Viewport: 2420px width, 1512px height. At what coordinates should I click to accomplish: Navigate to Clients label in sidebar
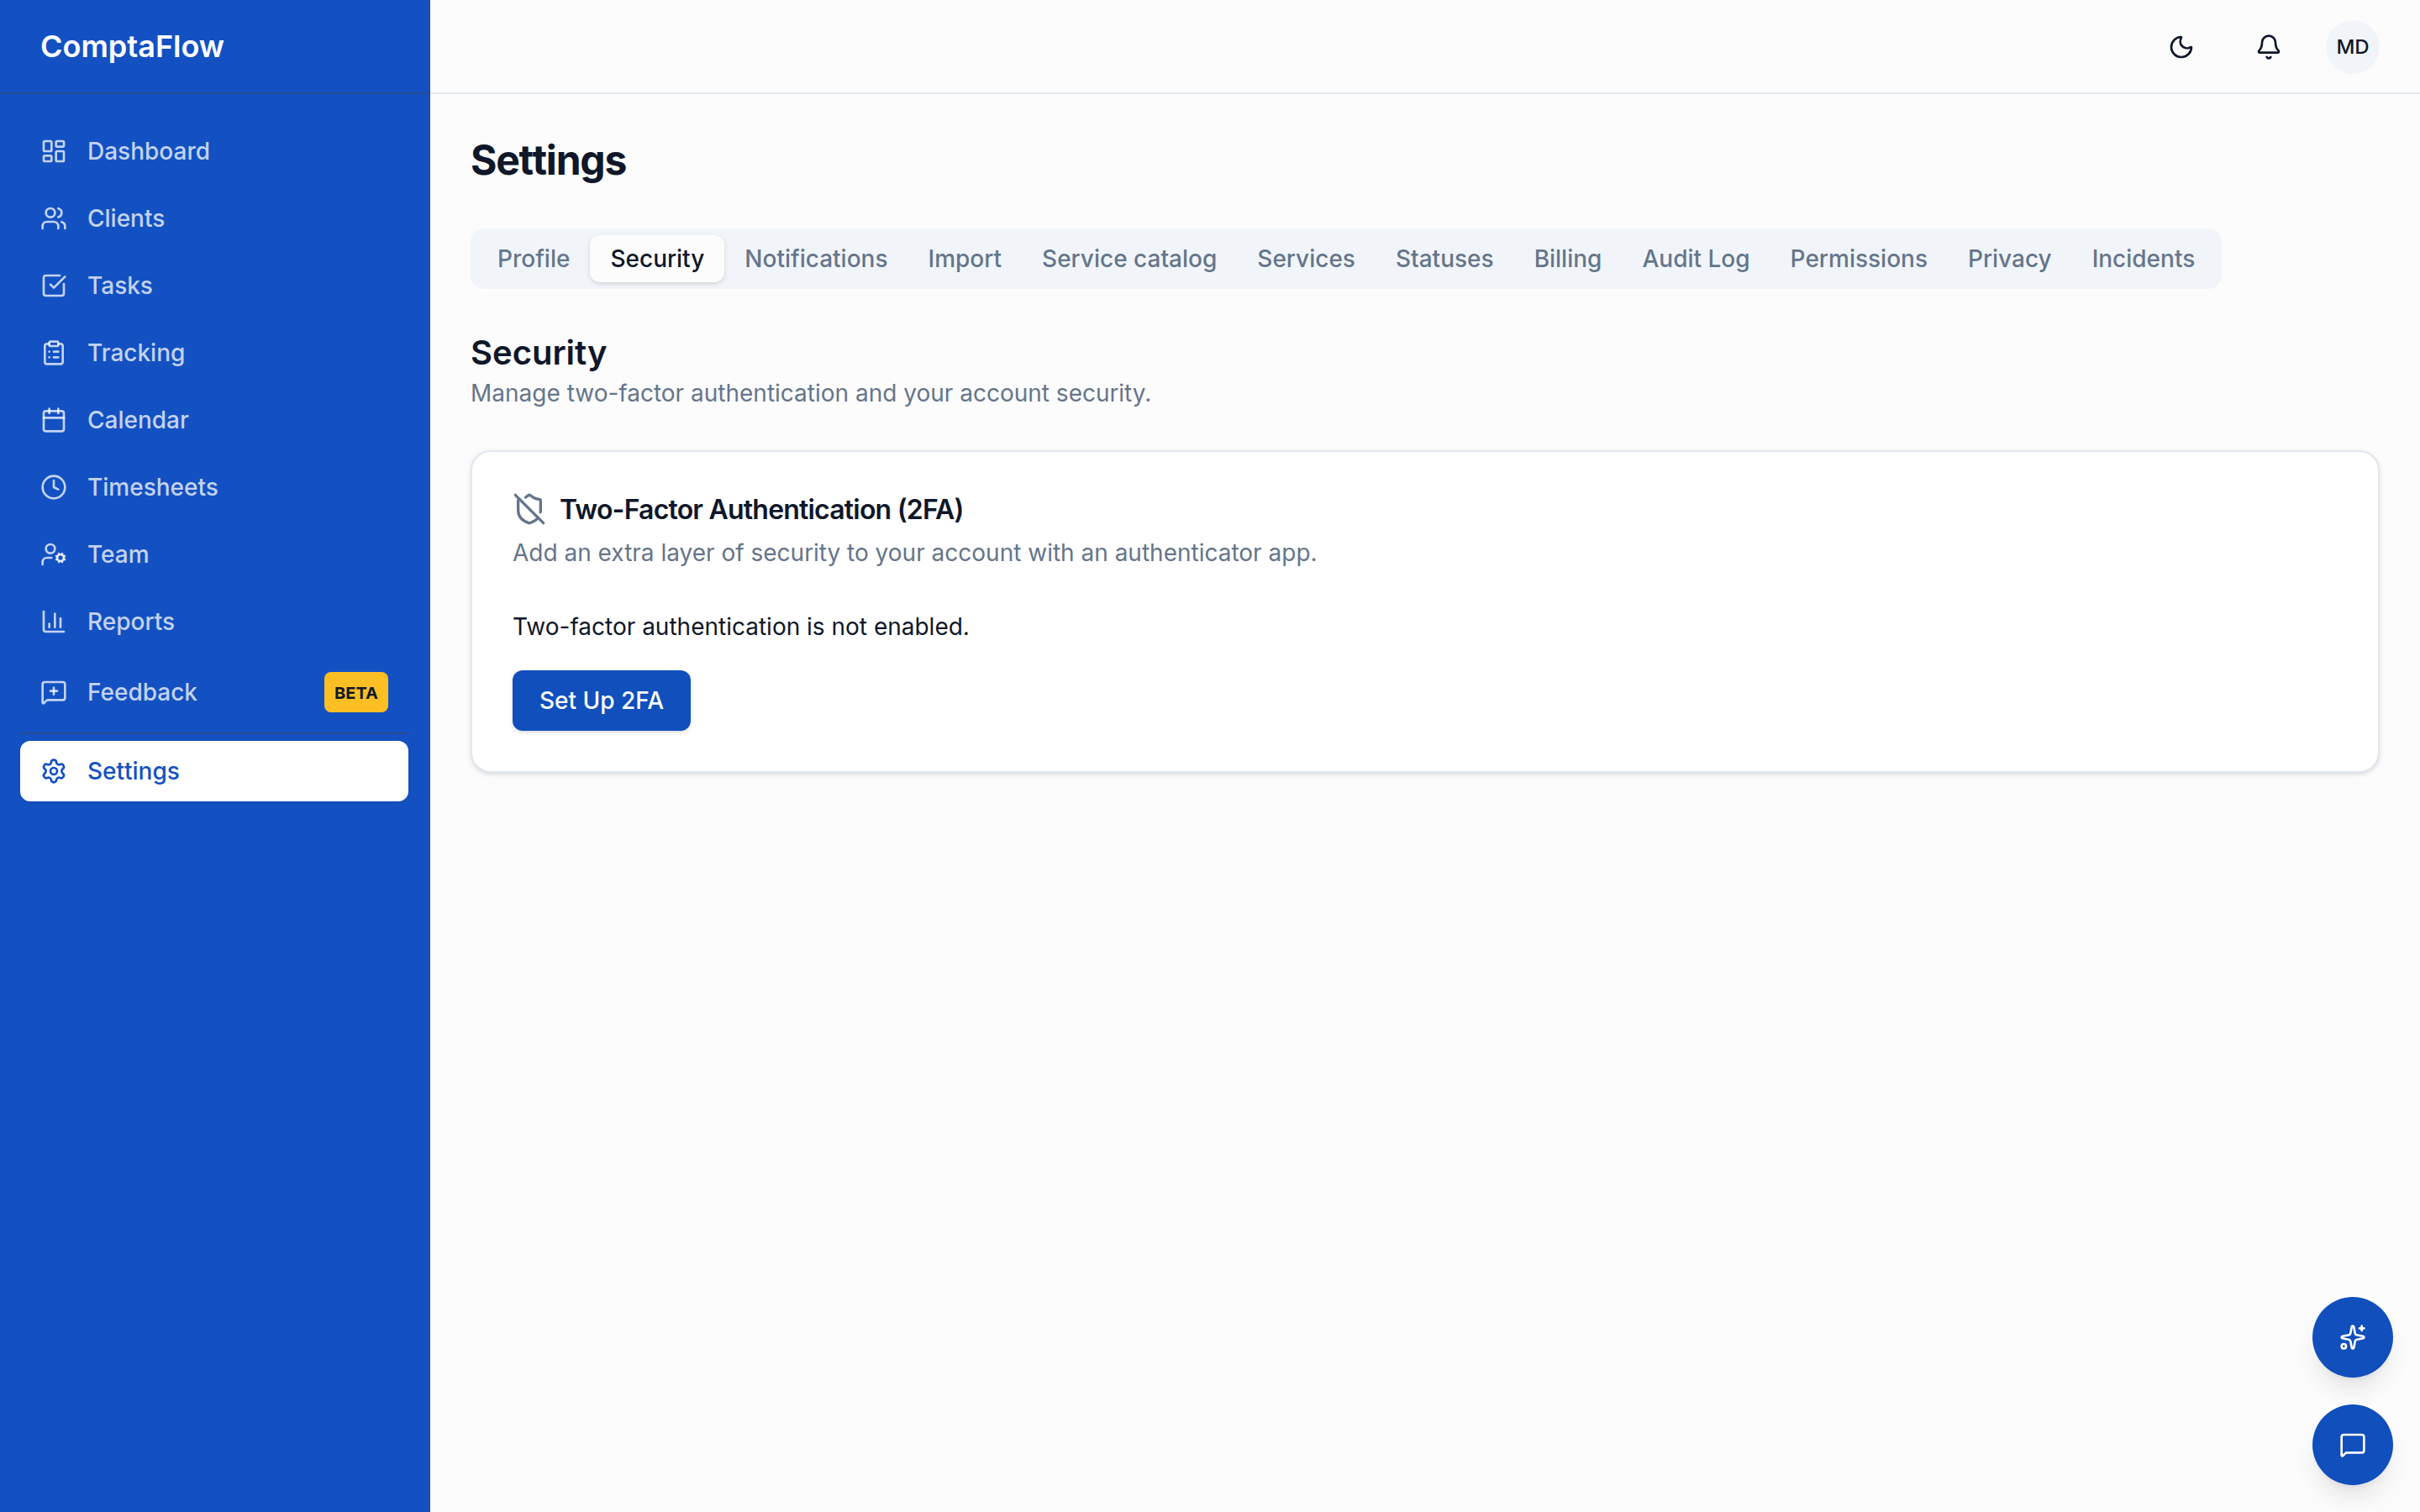126,218
